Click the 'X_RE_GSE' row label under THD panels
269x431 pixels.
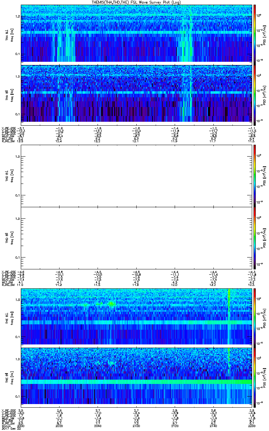[9, 272]
